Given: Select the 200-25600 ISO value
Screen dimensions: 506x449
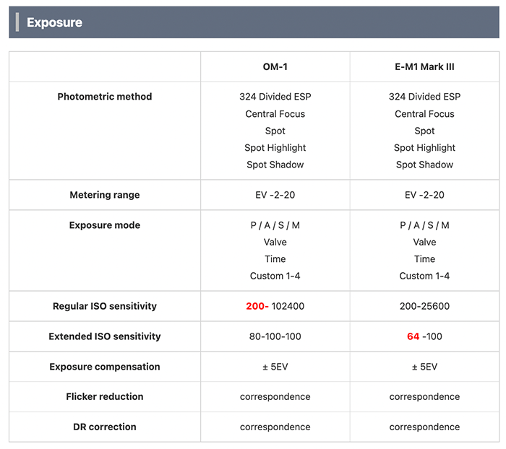Looking at the screenshot, I should click(x=424, y=306).
